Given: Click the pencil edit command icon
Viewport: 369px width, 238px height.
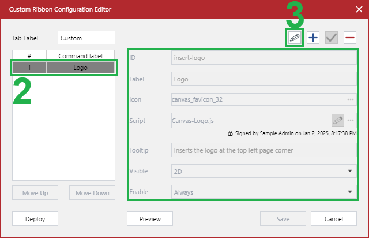Looking at the screenshot, I should coord(295,38).
